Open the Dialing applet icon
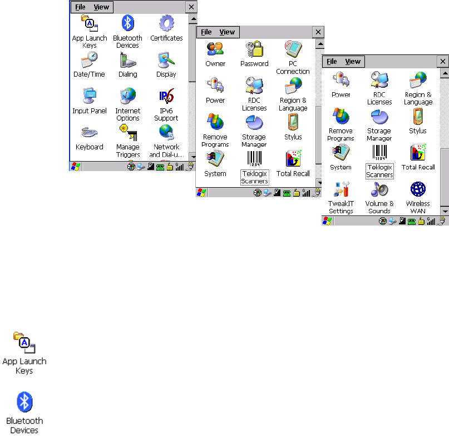Image resolution: width=449 pixels, height=436 pixels. point(128,64)
